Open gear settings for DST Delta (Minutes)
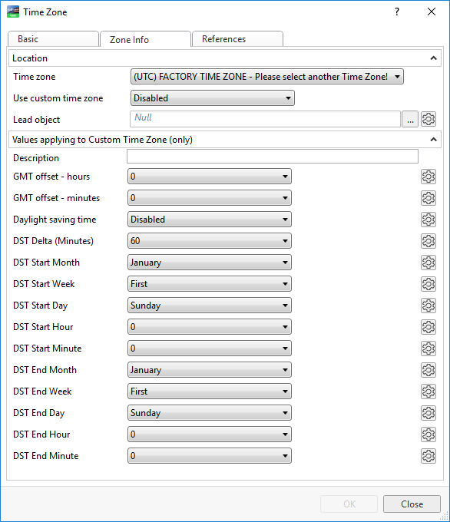450x522 pixels. coord(428,241)
